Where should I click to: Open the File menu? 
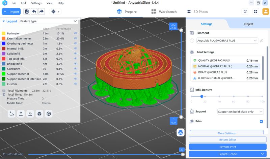click(13, 3)
